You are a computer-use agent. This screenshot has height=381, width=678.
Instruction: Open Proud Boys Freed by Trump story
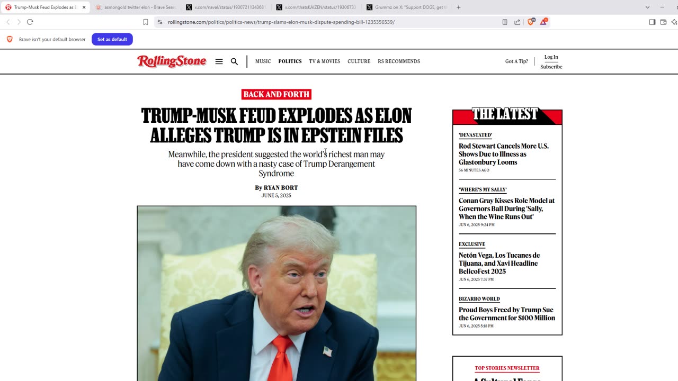point(507,314)
